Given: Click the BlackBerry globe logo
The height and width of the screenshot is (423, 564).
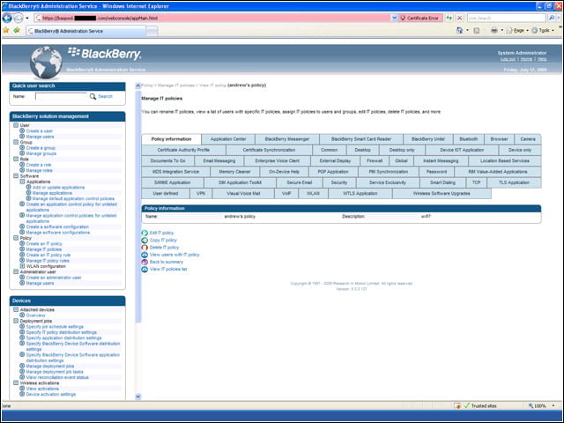Looking at the screenshot, I should pos(46,63).
